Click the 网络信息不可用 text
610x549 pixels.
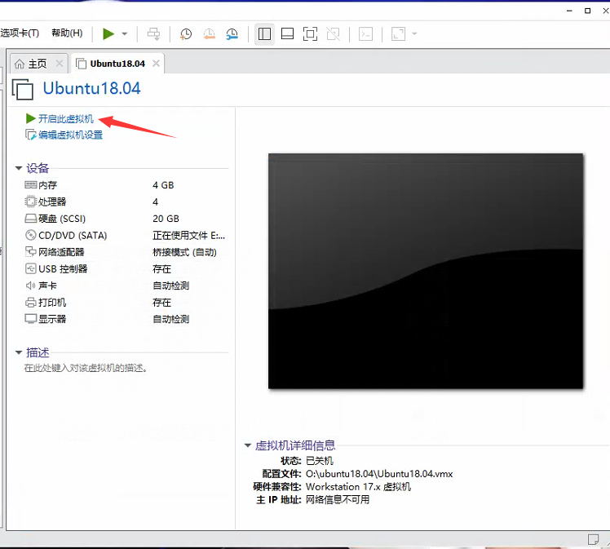point(338,499)
